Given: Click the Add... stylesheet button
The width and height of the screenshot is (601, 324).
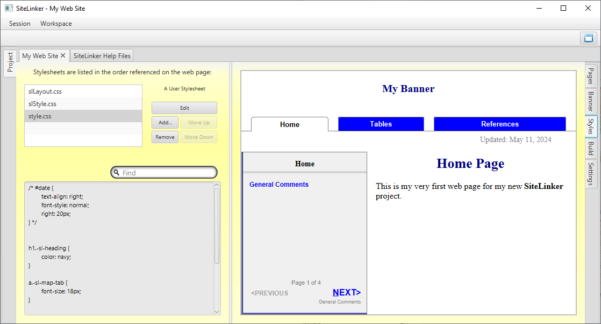Looking at the screenshot, I should tap(164, 123).
